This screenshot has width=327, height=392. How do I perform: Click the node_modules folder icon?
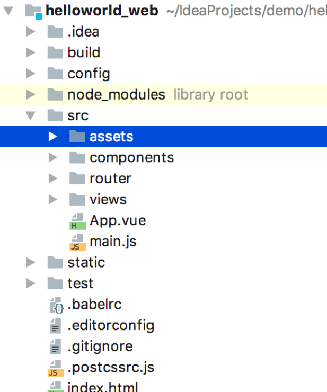[x=55, y=95]
